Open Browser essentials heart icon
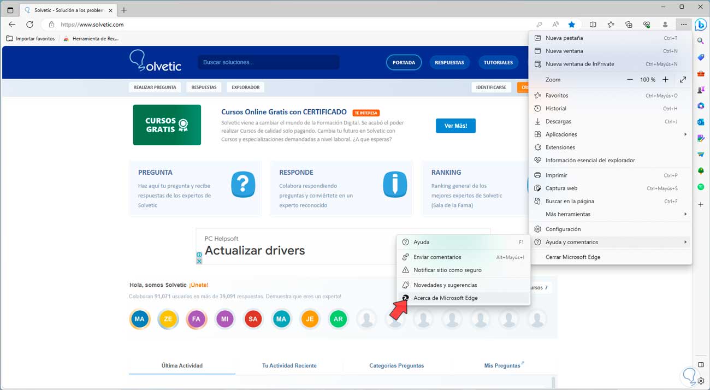710x390 pixels. click(x=647, y=25)
